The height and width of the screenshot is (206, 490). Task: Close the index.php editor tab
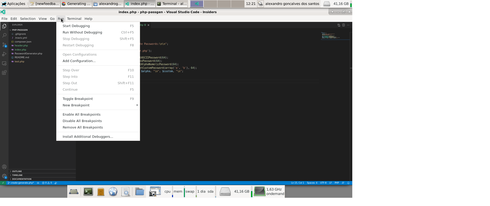(x=148, y=25)
